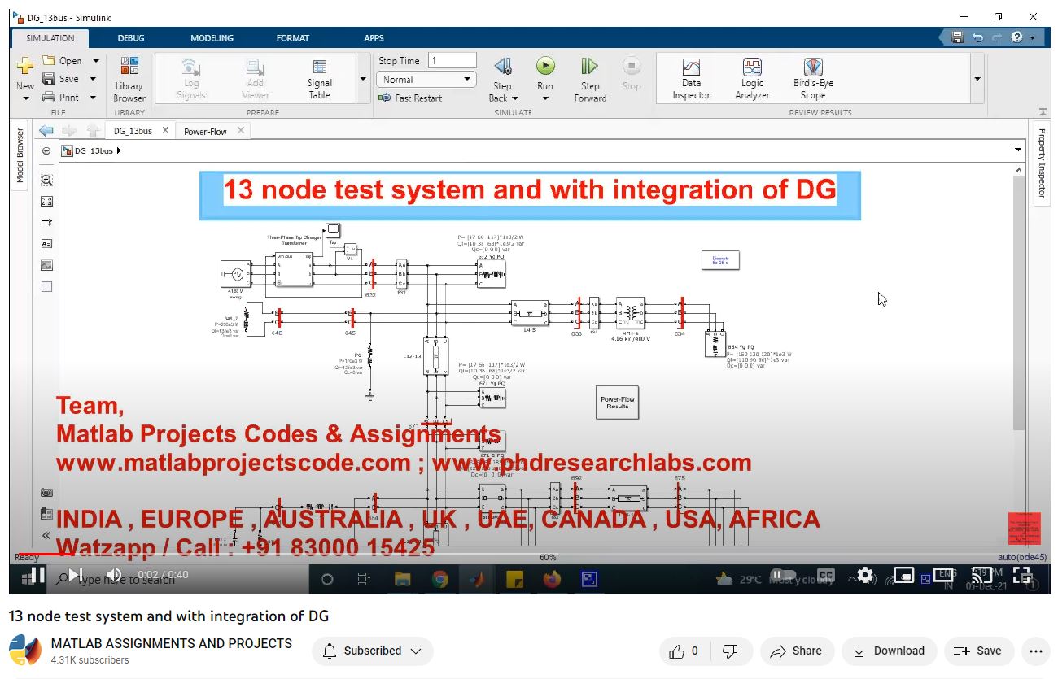The height and width of the screenshot is (679, 1058).
Task: Switch to the Power-Flow model tab
Action: point(205,131)
